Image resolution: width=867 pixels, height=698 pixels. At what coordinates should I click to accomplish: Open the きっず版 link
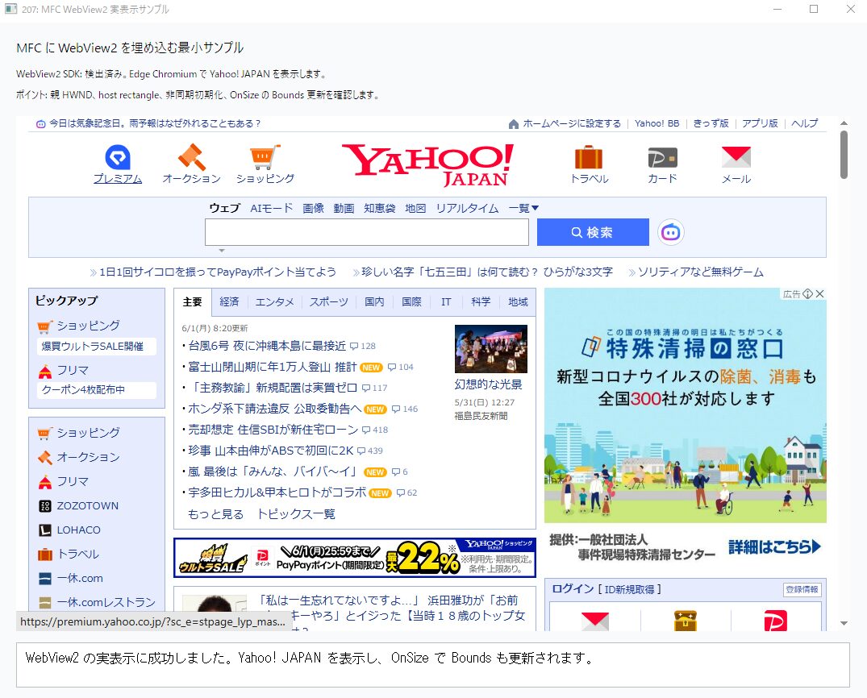click(x=711, y=124)
